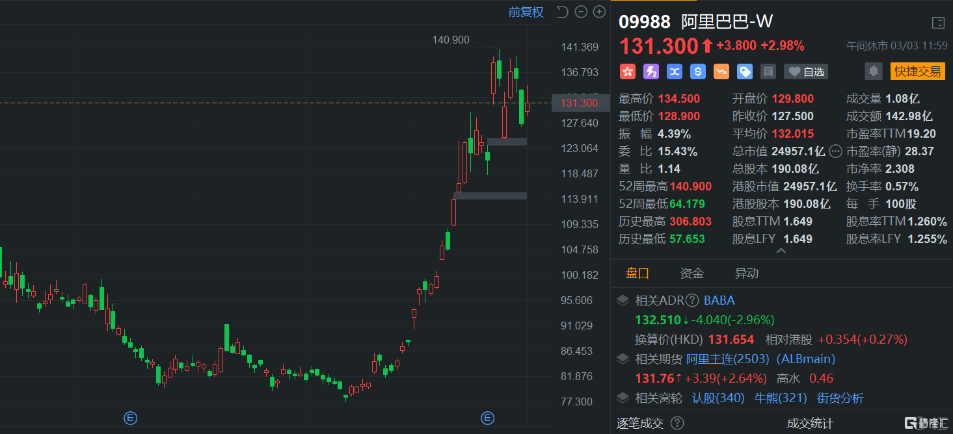Click the 成交量 1.08亿 value
Viewport: 953px width, 434px height.
coord(903,99)
